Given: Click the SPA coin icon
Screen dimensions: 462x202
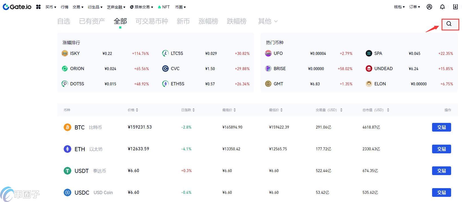Looking at the screenshot, I should click(x=369, y=53).
